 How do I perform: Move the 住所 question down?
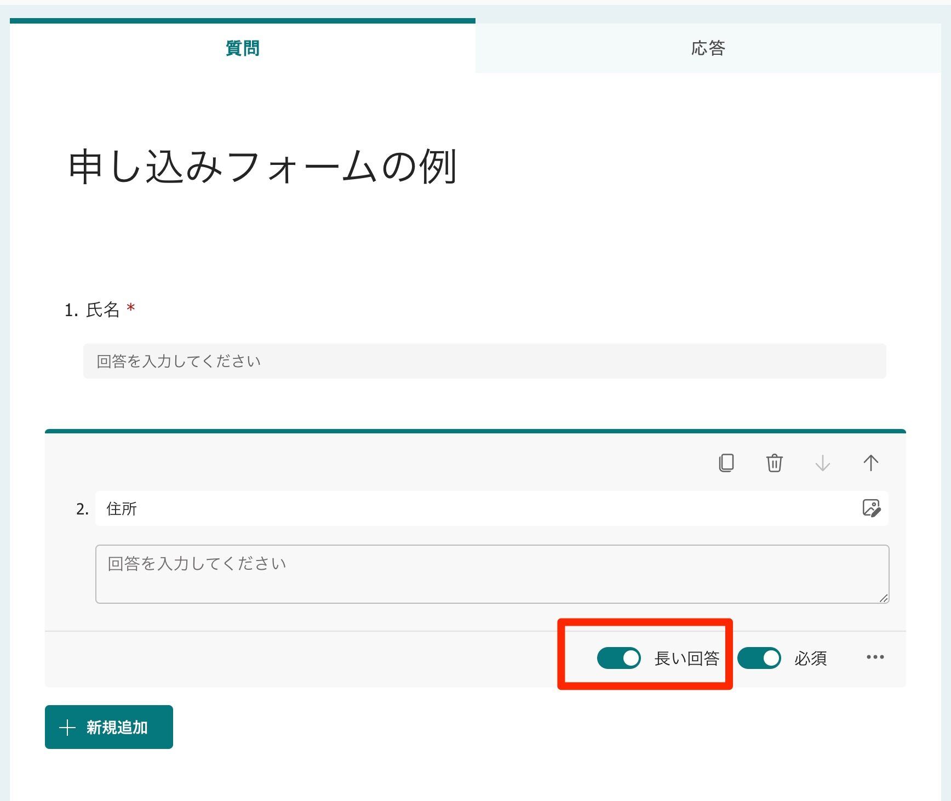click(x=822, y=464)
